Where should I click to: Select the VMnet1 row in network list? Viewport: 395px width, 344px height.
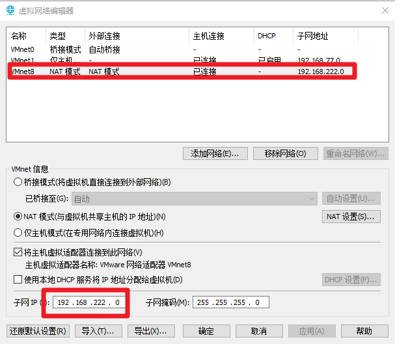(182, 60)
